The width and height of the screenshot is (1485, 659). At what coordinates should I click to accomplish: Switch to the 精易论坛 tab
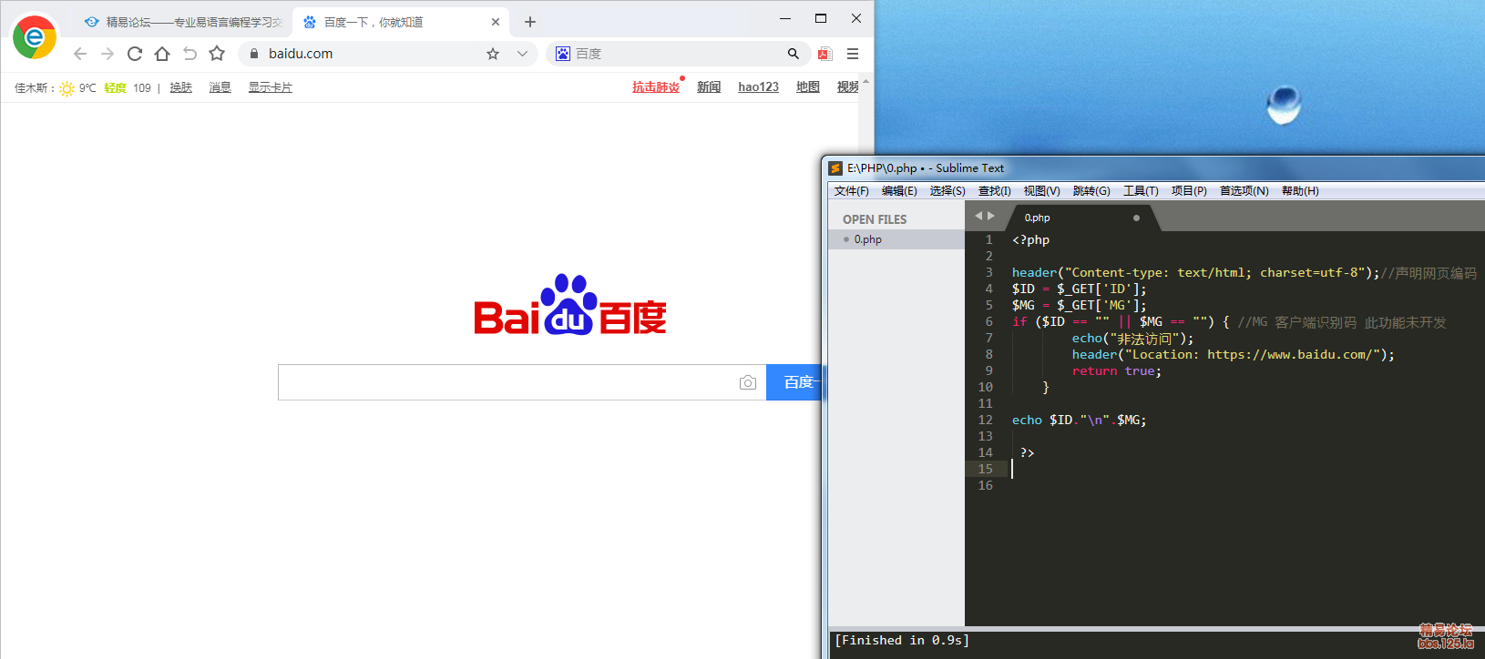(x=182, y=22)
